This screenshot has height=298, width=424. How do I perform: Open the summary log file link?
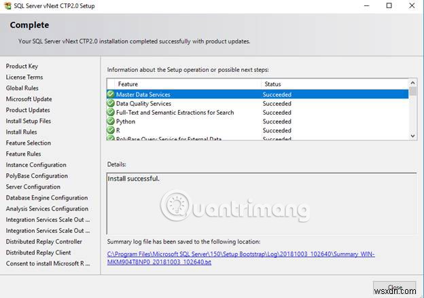point(241,258)
